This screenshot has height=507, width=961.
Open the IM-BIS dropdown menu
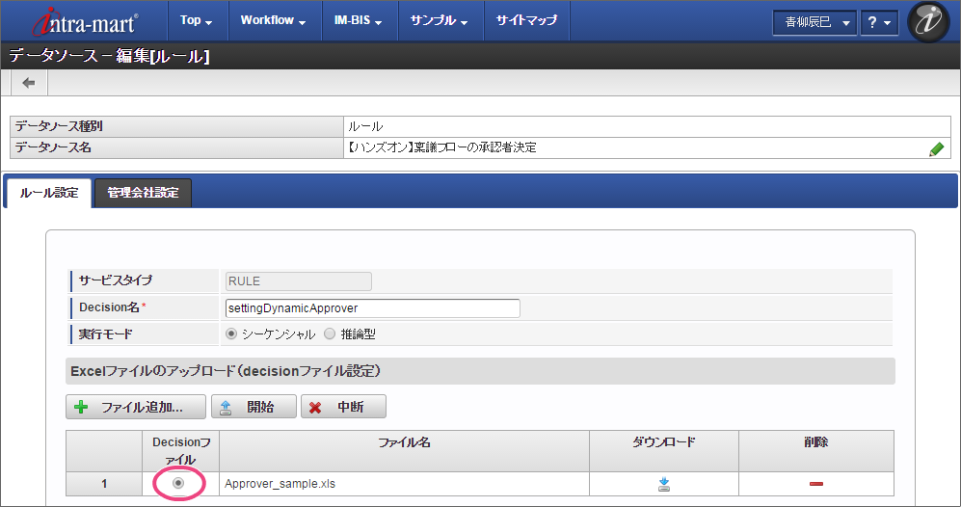[x=358, y=20]
